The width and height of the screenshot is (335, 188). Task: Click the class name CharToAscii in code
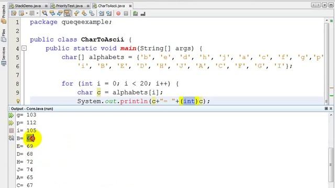[103, 40]
